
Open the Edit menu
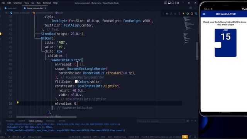coord(9,3)
